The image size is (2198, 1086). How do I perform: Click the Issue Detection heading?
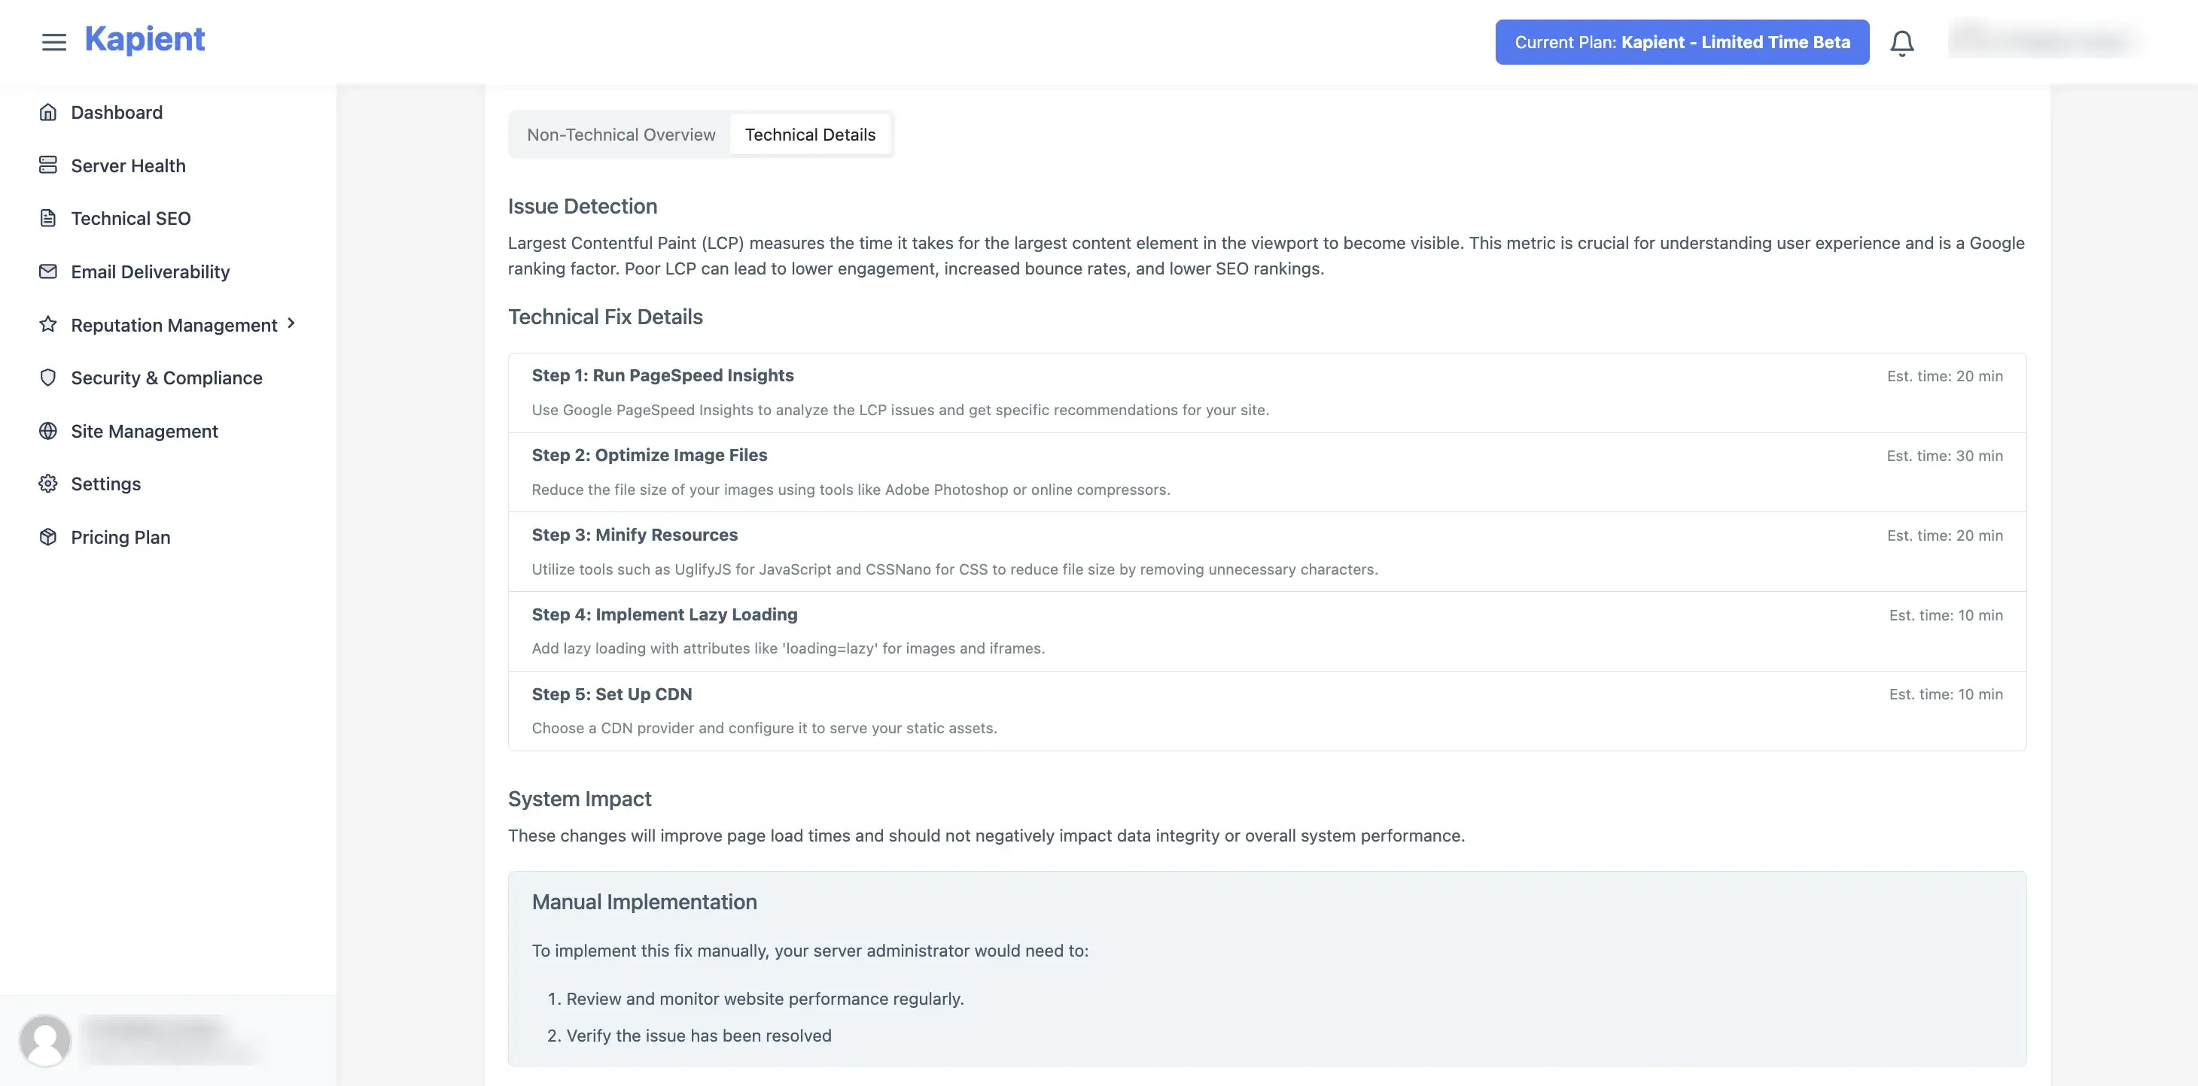[583, 206]
